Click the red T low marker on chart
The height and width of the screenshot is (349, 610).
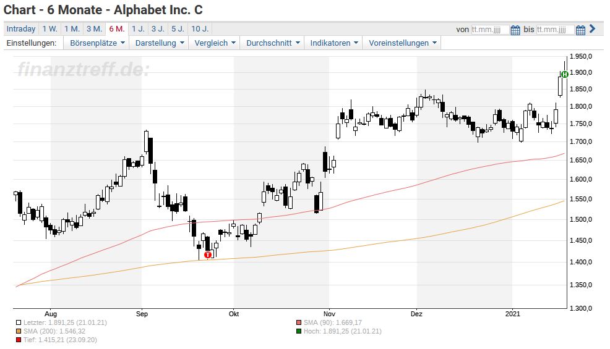click(x=208, y=255)
